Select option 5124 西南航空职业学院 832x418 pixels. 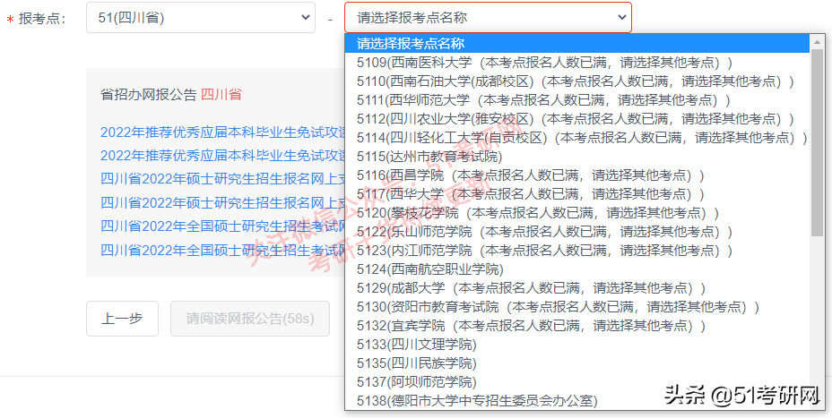[577, 269]
